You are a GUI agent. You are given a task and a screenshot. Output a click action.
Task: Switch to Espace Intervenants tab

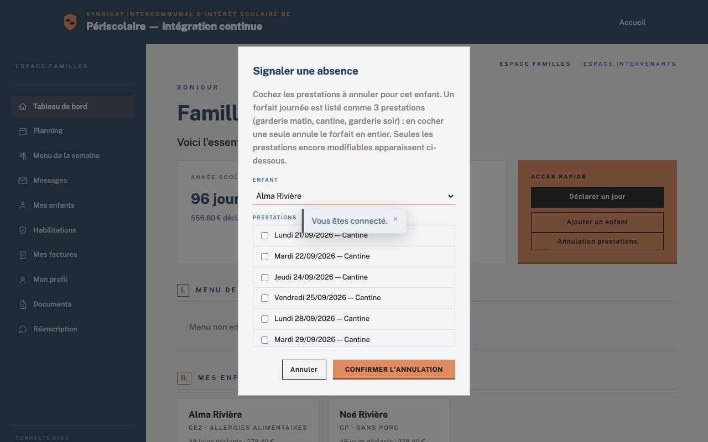[x=629, y=64]
